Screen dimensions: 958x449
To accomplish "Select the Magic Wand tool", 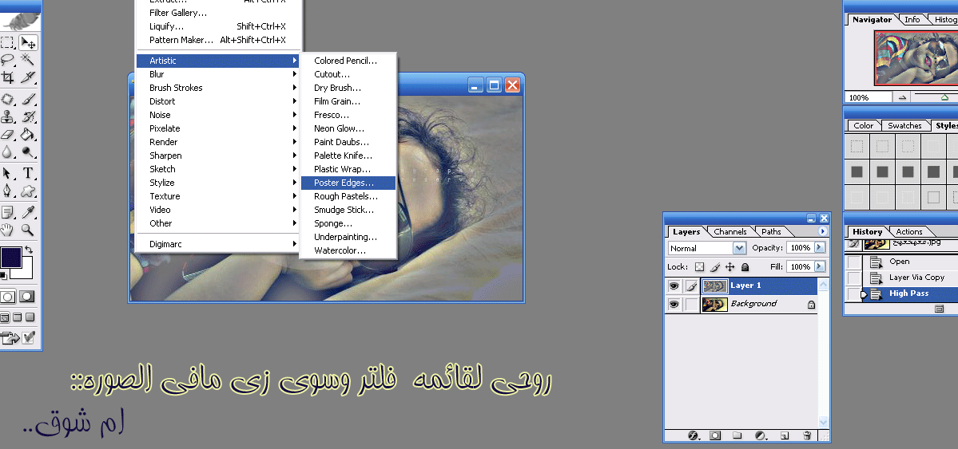I will pos(28,60).
